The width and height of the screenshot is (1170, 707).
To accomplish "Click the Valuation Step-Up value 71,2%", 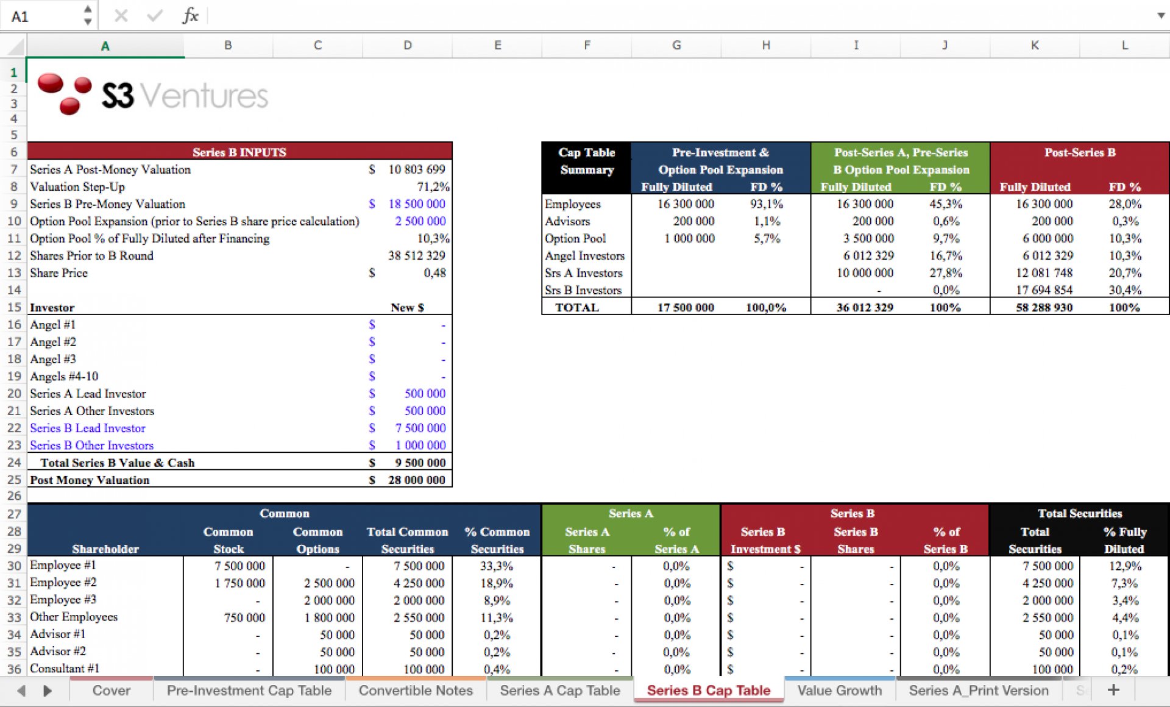I will [433, 187].
